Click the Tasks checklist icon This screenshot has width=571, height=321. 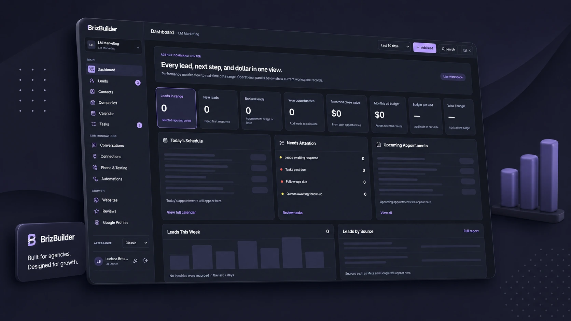[x=94, y=124]
